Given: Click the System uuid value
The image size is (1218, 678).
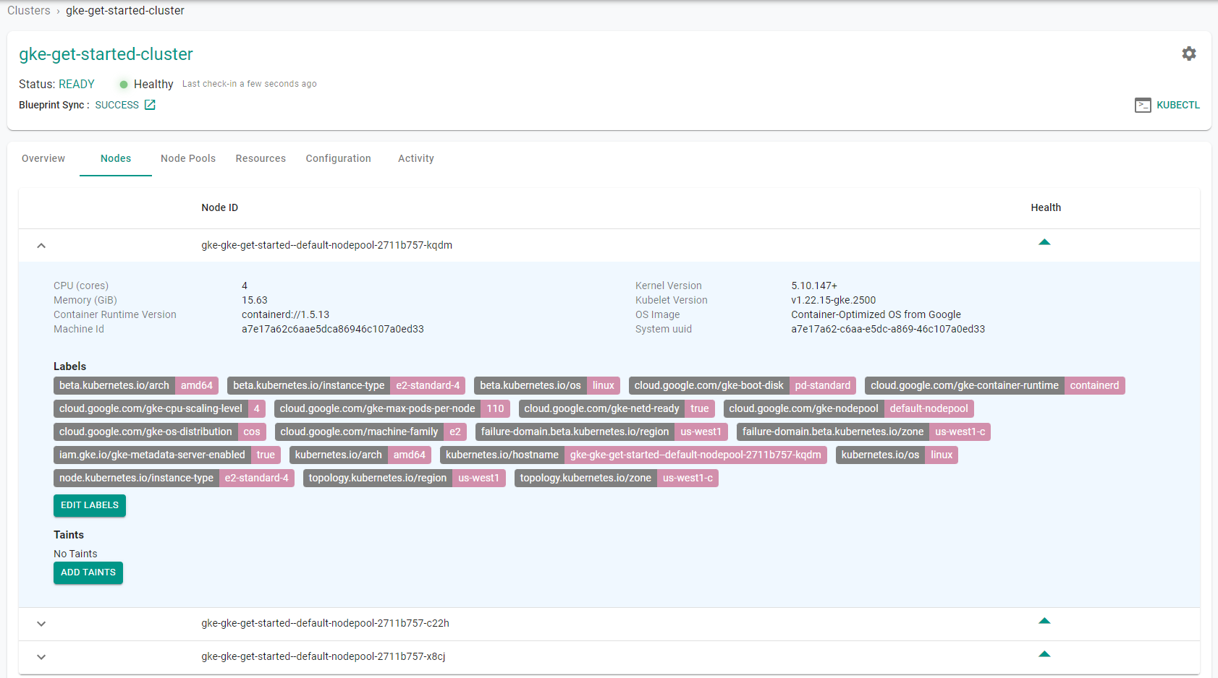Looking at the screenshot, I should 888,329.
